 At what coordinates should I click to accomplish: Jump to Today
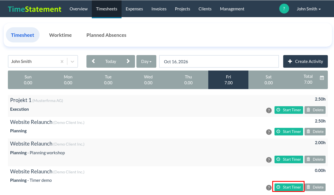point(111,62)
